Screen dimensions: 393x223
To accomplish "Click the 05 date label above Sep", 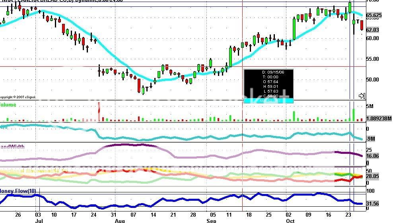I will pos(213,215).
